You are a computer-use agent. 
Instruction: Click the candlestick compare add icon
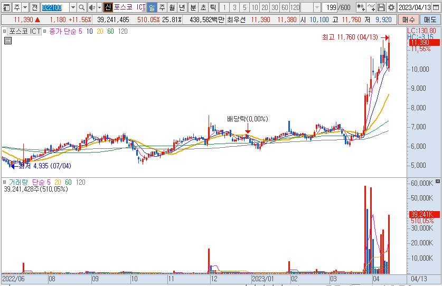(361, 7)
